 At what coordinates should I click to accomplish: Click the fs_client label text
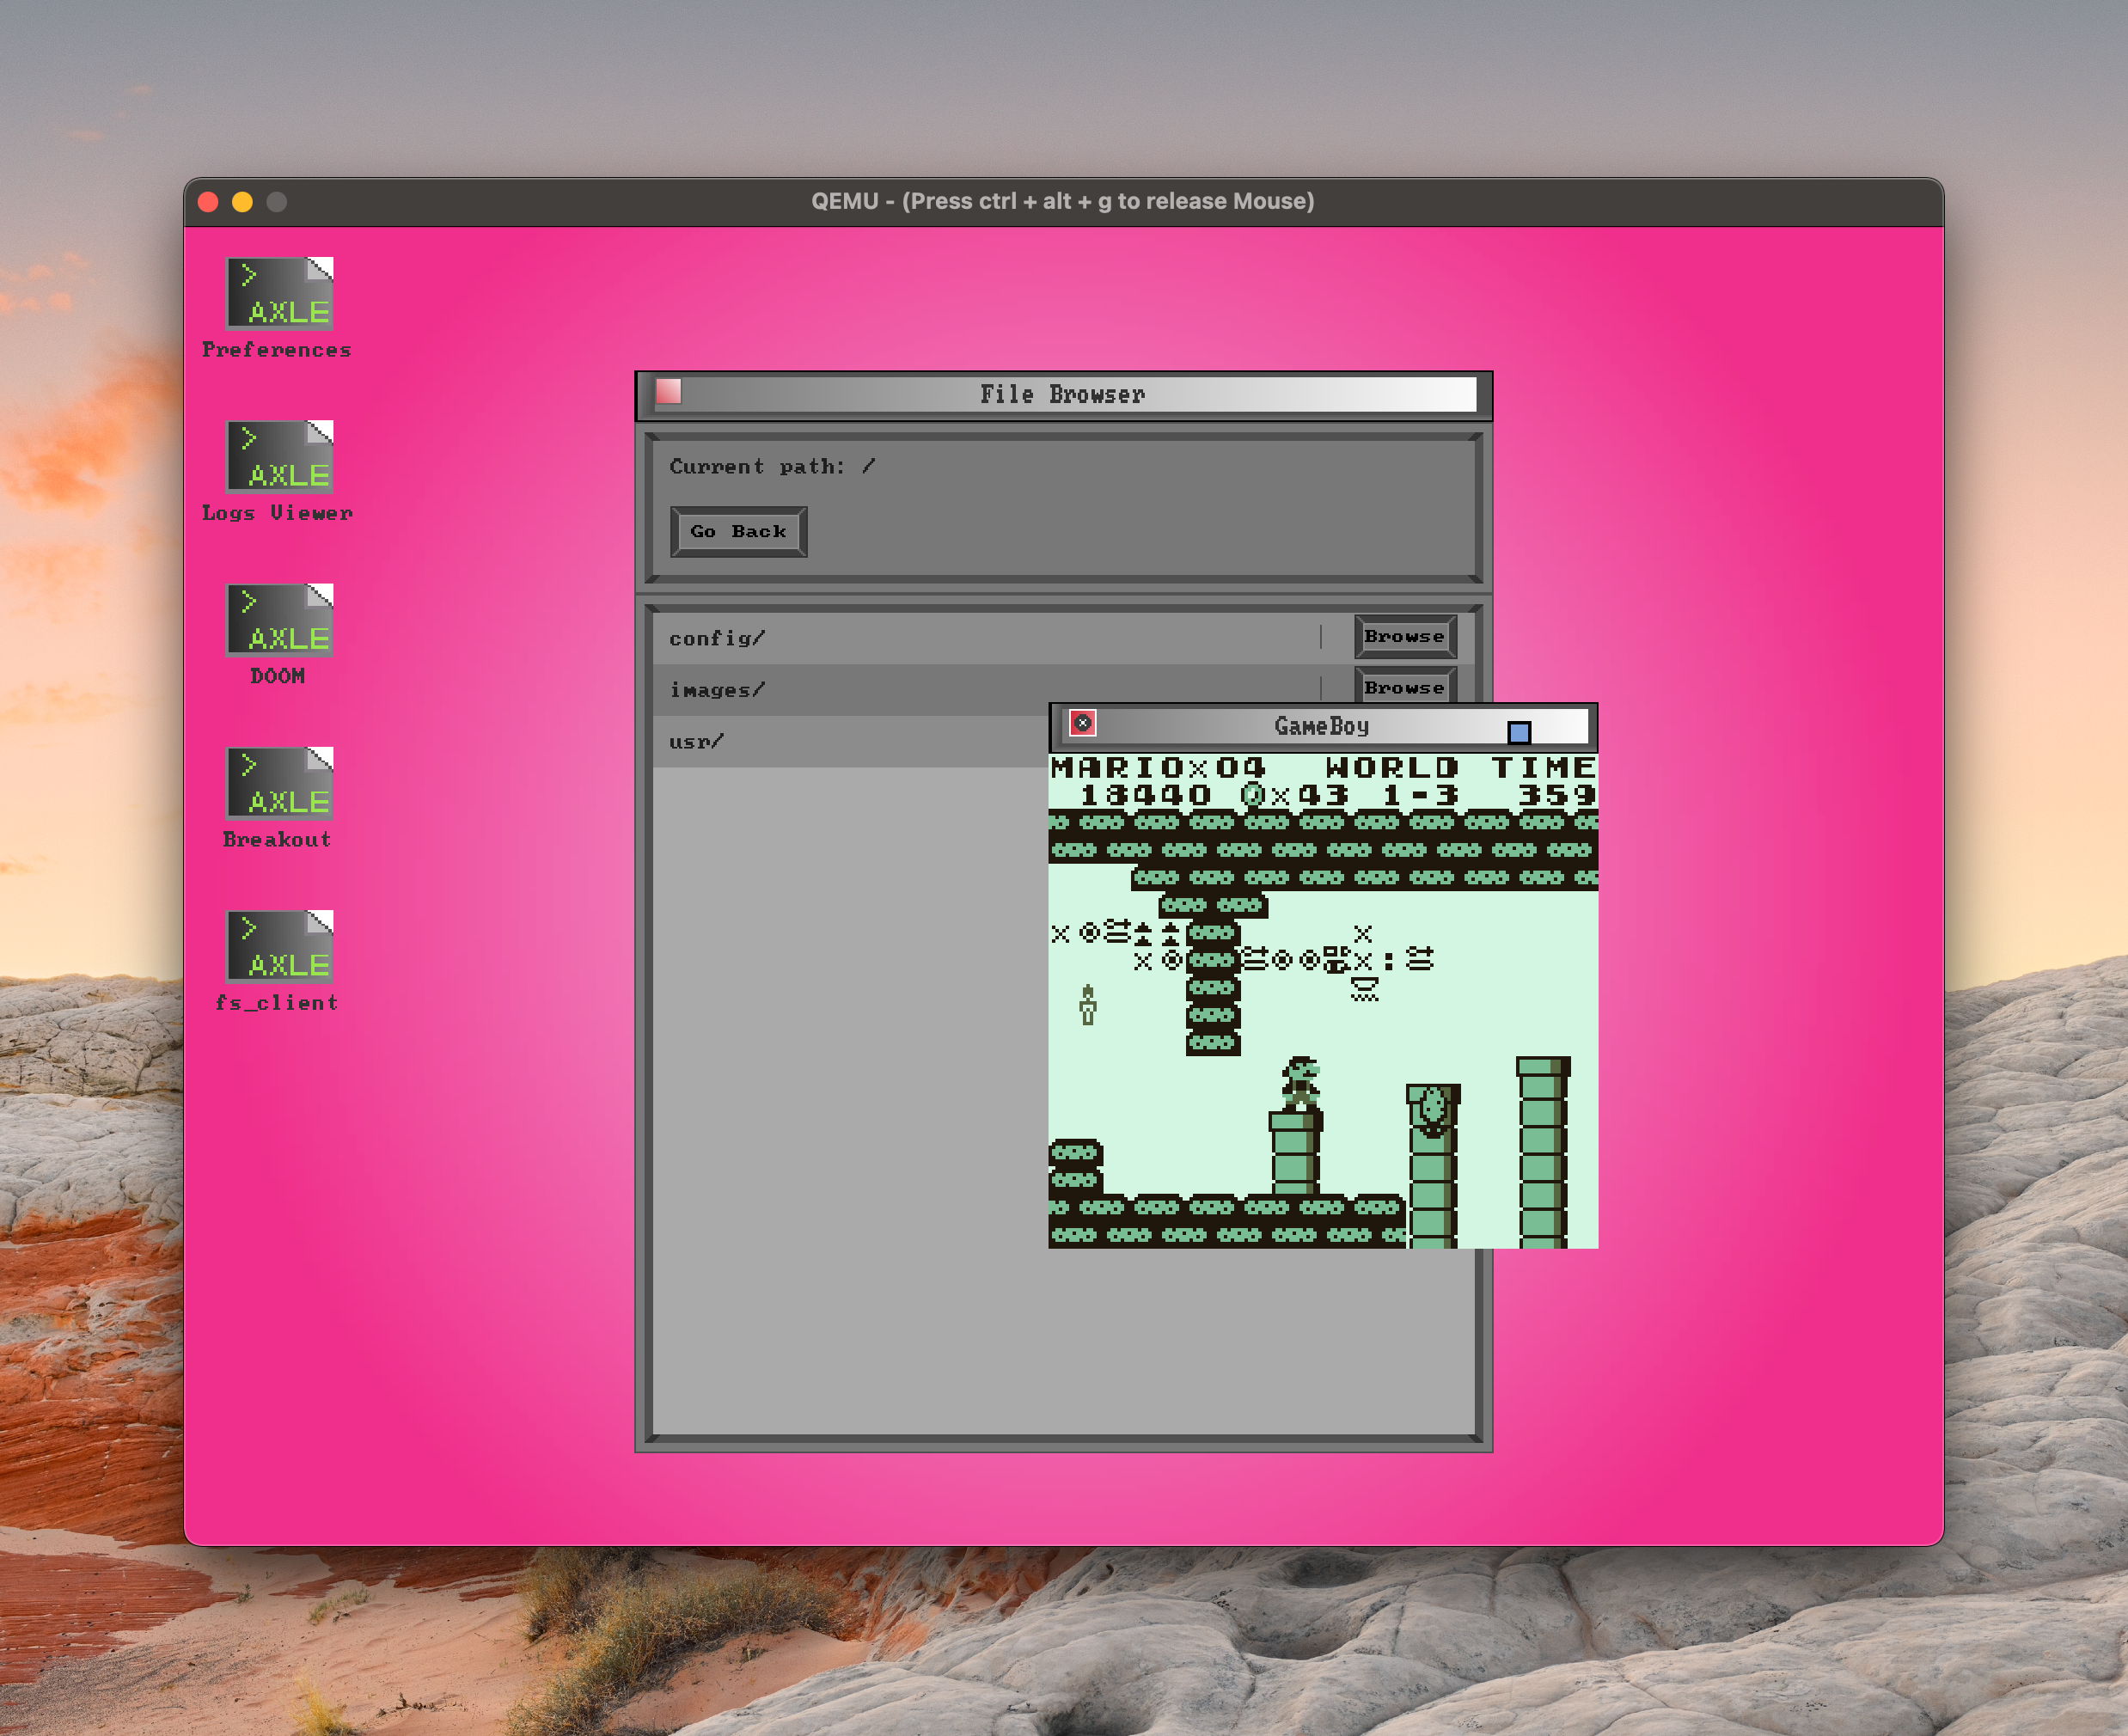tap(277, 1002)
